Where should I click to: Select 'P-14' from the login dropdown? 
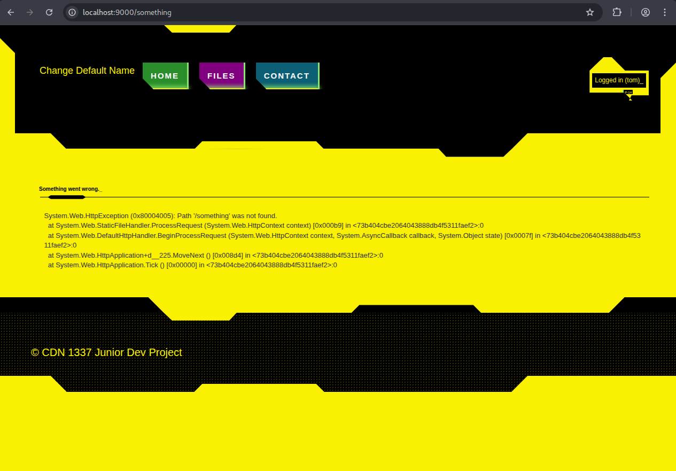[x=628, y=92]
